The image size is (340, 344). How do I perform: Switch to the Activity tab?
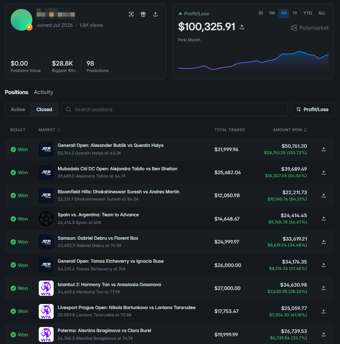pos(44,92)
